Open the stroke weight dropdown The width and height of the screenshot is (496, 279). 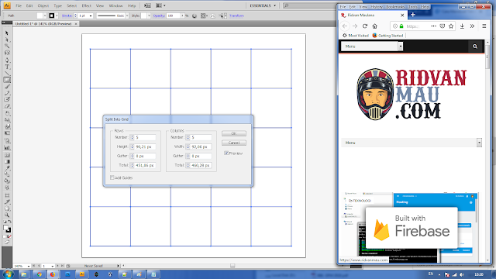pos(91,15)
